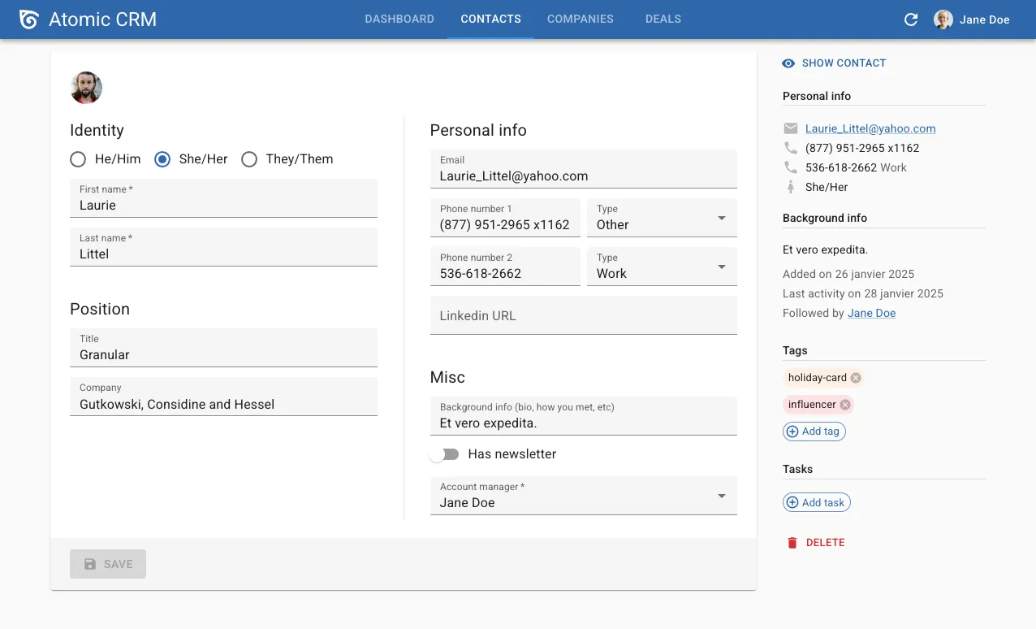Screen dimensions: 1036x629
Task: Click the Linkedin URL input field
Action: [583, 315]
